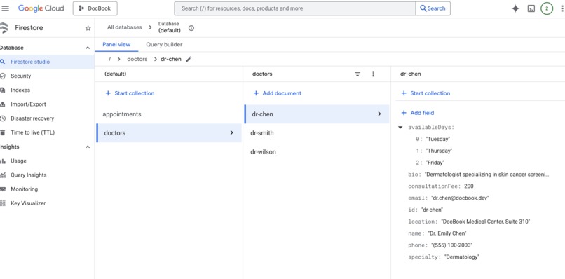Click the (default) panel header
The width and height of the screenshot is (565, 279).
(x=115, y=74)
